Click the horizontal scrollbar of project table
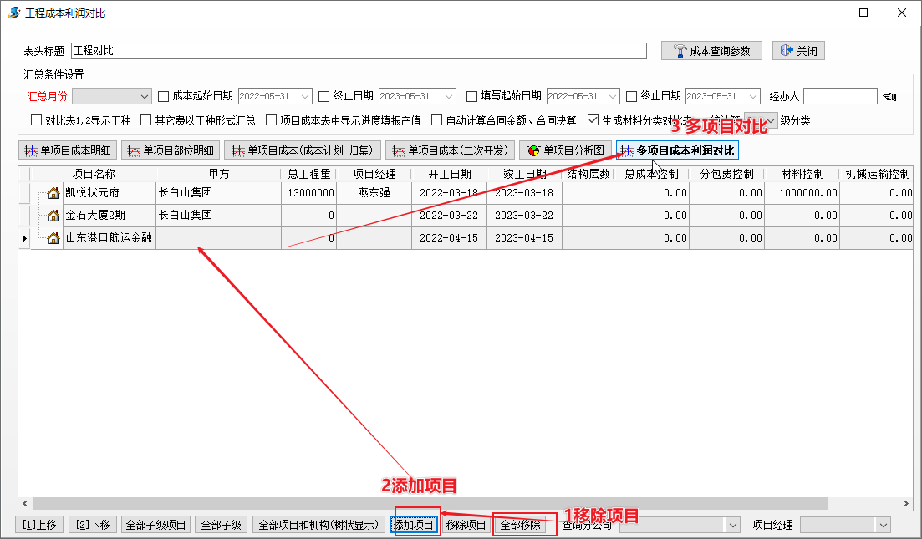The width and height of the screenshot is (922, 539). [x=418, y=504]
